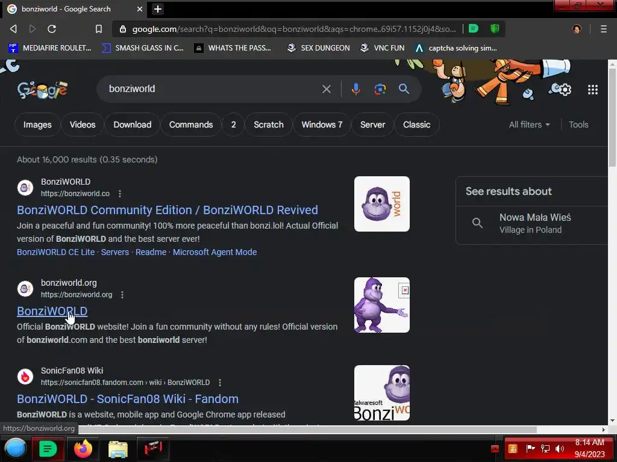
Task: Search by image with Lens icon
Action: coord(380,89)
